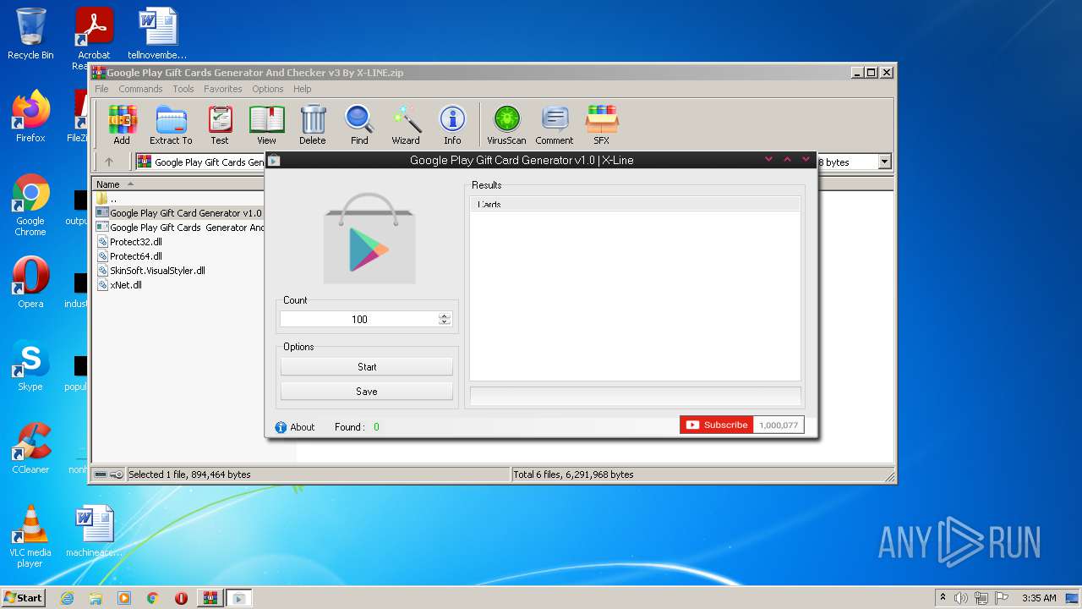
Task: Select Google Play Gift Cards Generator And file
Action: 179,228
